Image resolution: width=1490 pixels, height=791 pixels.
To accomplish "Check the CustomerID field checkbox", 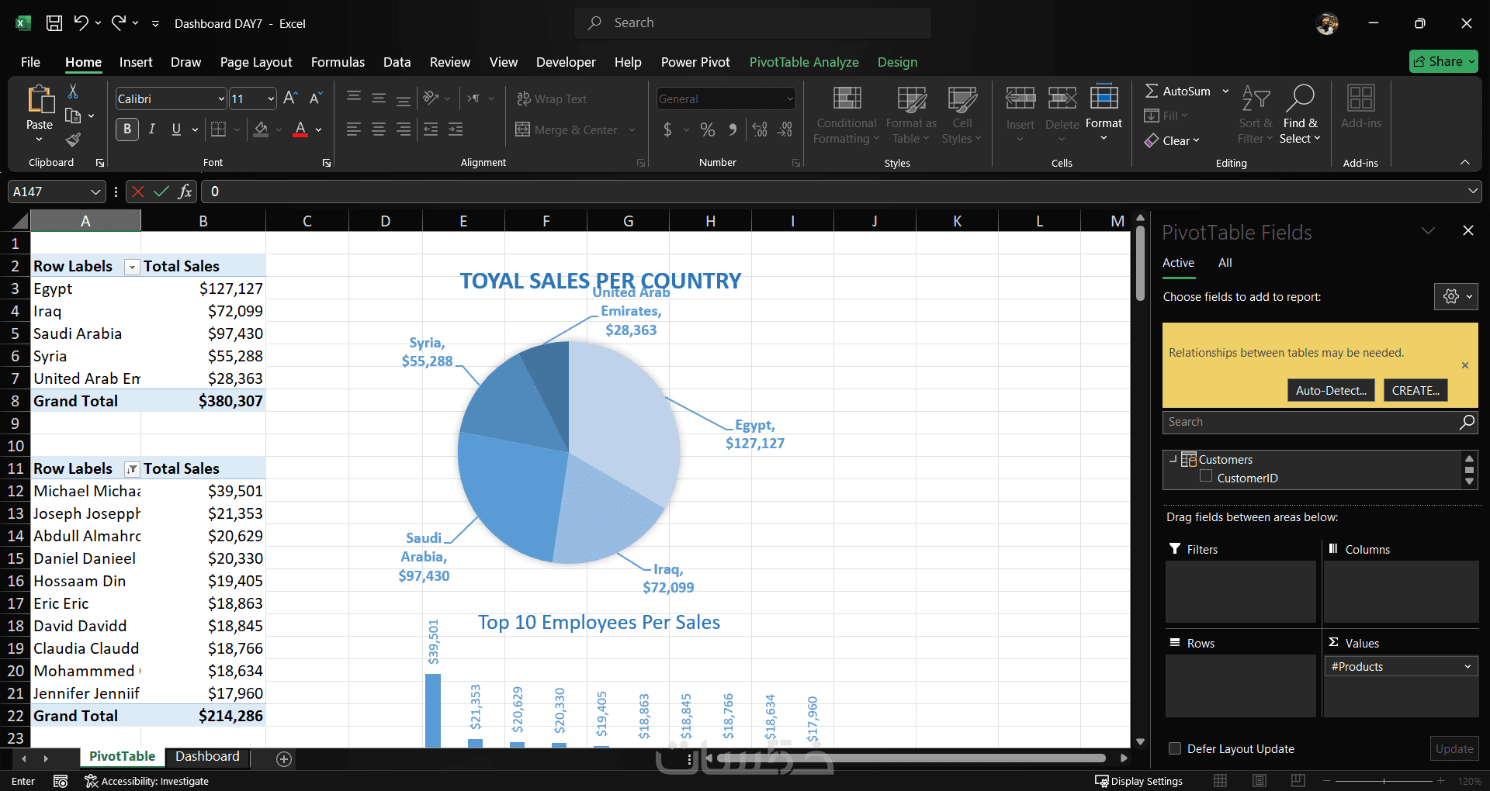I will (x=1206, y=477).
